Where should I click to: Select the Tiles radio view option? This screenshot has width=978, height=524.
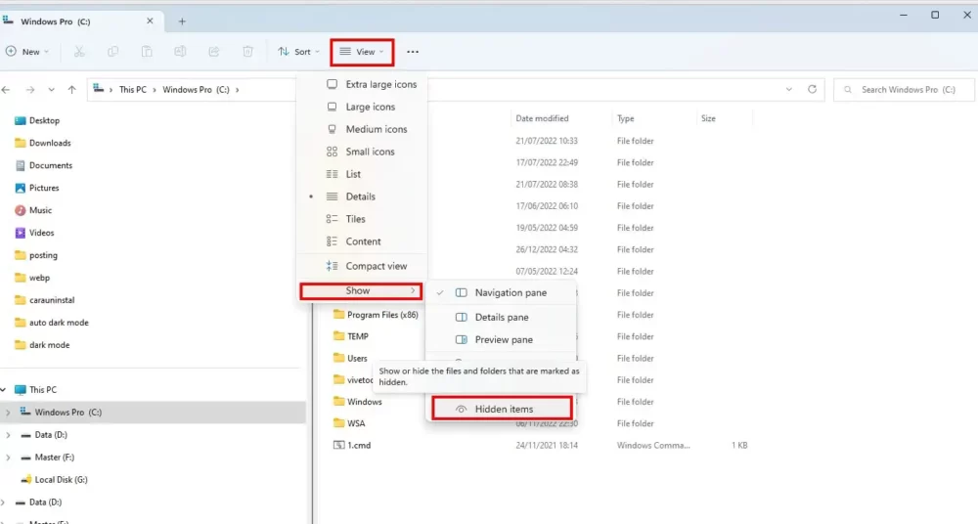pos(355,219)
